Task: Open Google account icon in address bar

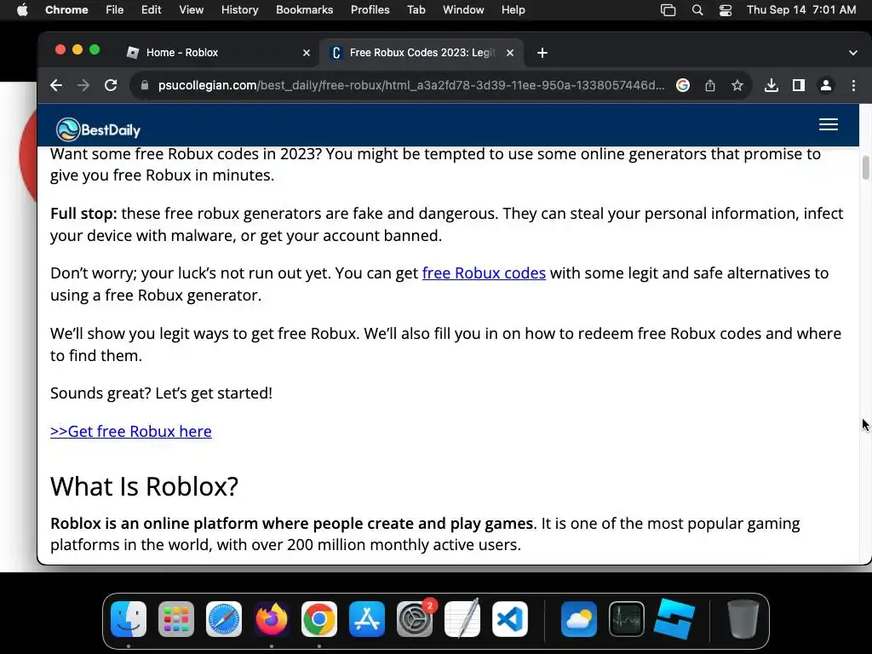Action: coord(683,86)
